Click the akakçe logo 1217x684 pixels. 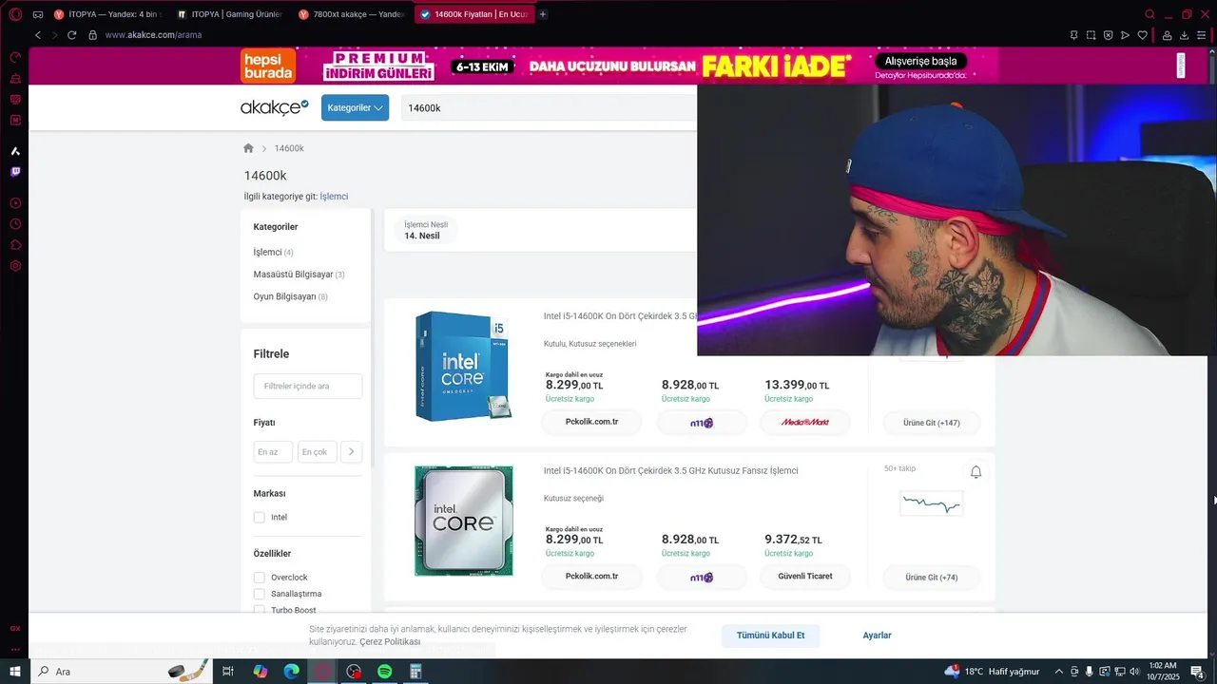[x=275, y=107]
